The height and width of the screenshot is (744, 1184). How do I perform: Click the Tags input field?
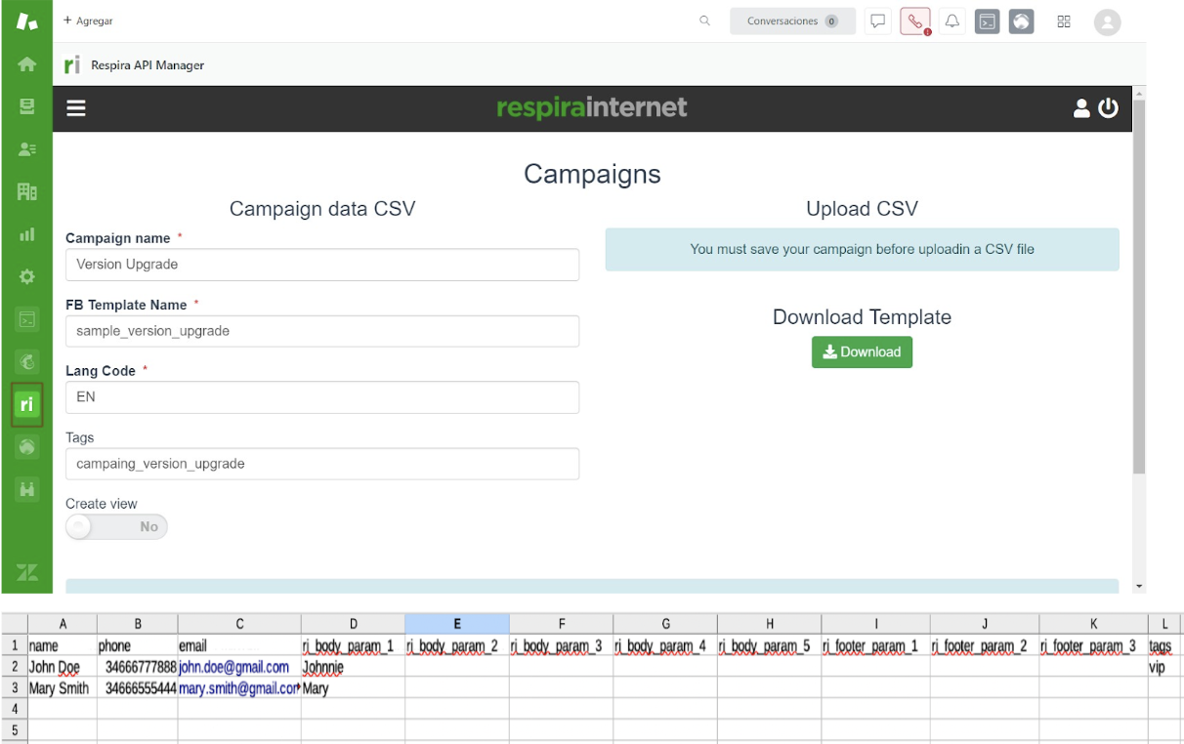[x=322, y=464]
